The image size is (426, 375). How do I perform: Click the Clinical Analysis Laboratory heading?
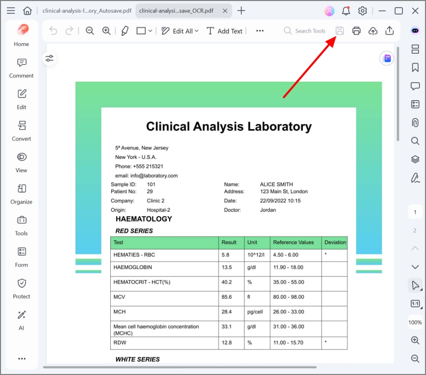(229, 127)
